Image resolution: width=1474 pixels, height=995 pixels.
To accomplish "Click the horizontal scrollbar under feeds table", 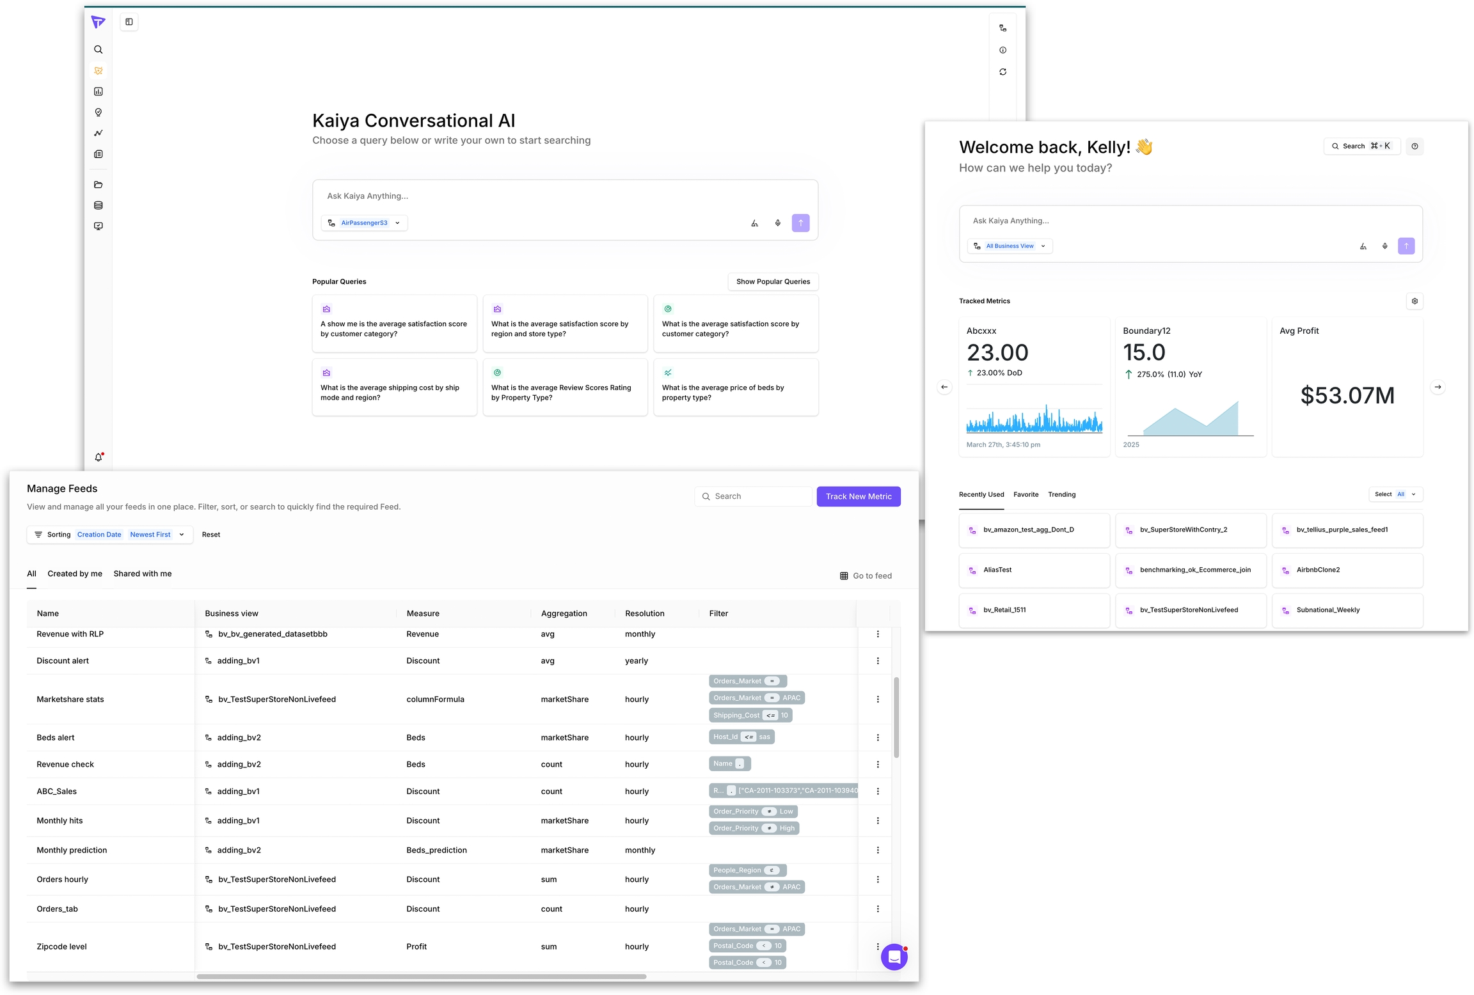I will point(421,976).
